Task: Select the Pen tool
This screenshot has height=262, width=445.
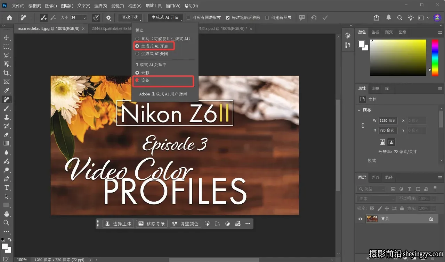Action: tap(6, 179)
